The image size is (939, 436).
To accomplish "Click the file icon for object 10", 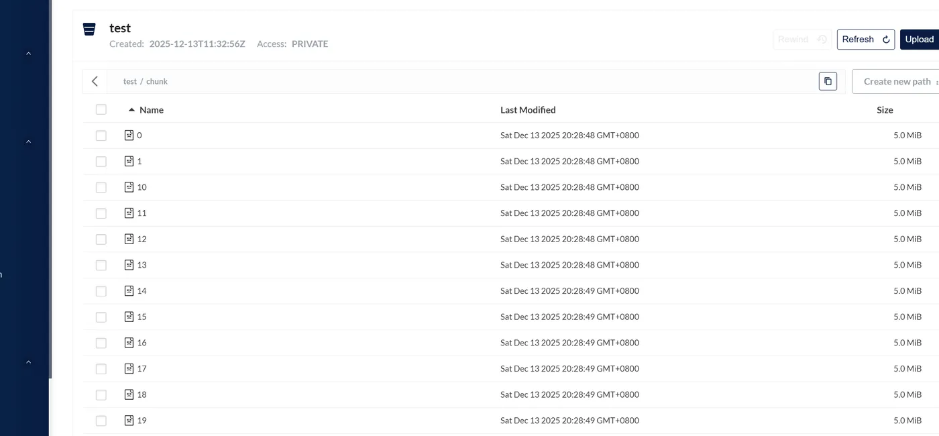I will click(129, 187).
